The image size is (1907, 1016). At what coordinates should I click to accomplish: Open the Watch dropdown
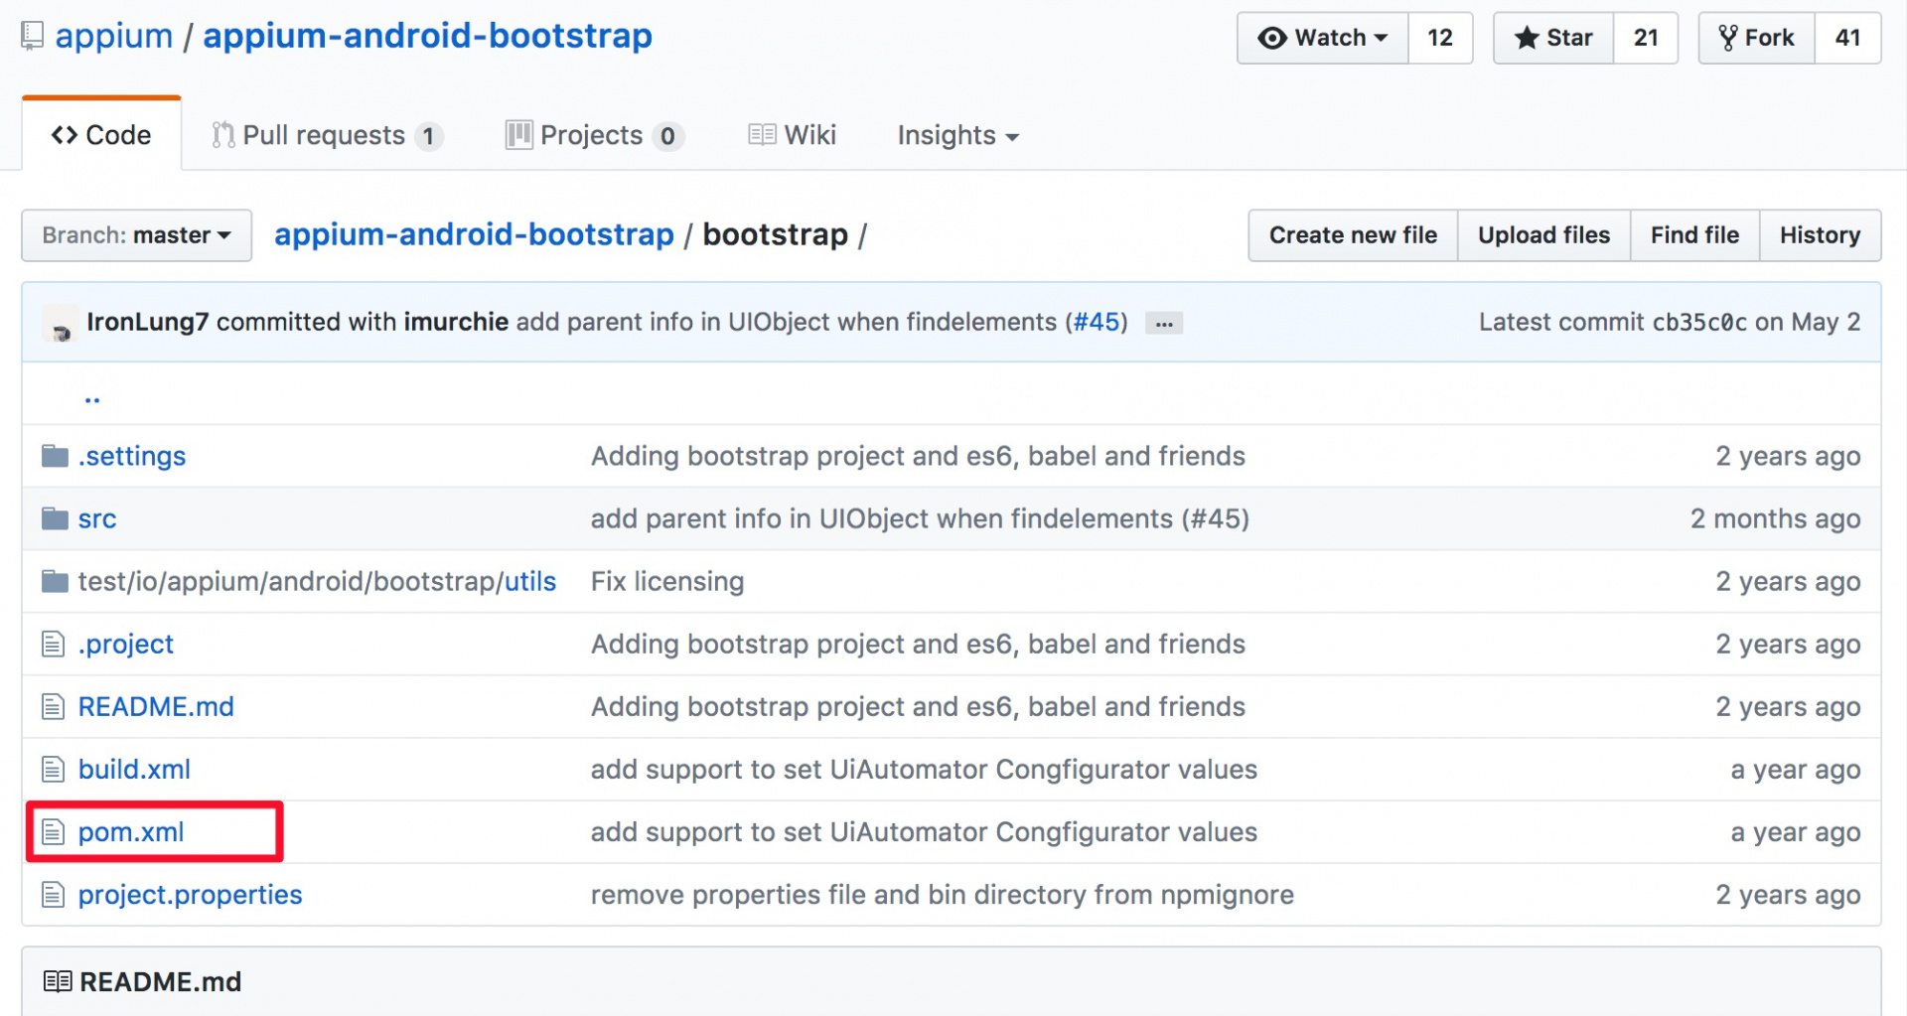(1322, 38)
